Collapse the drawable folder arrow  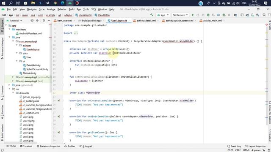click(13, 93)
